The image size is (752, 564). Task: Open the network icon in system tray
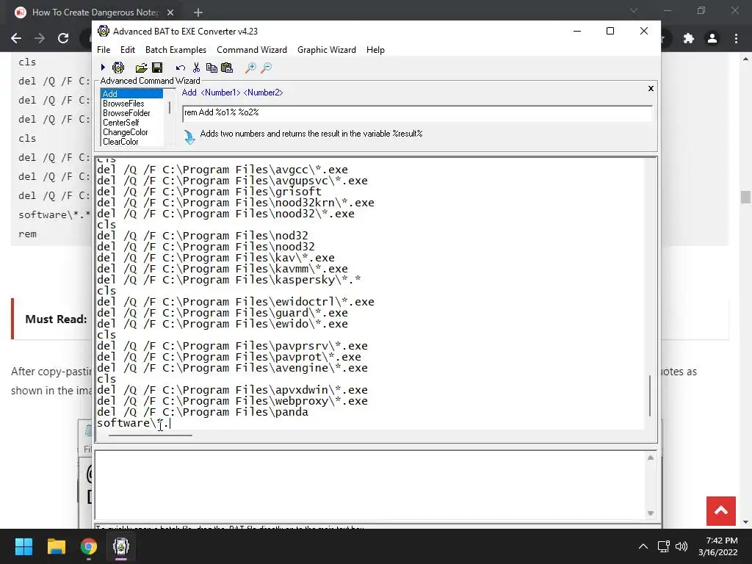click(664, 546)
